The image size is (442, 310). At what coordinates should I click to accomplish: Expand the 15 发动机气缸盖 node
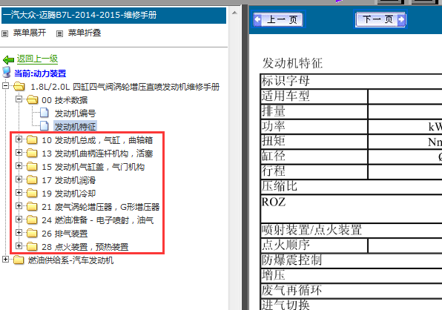tap(19, 165)
